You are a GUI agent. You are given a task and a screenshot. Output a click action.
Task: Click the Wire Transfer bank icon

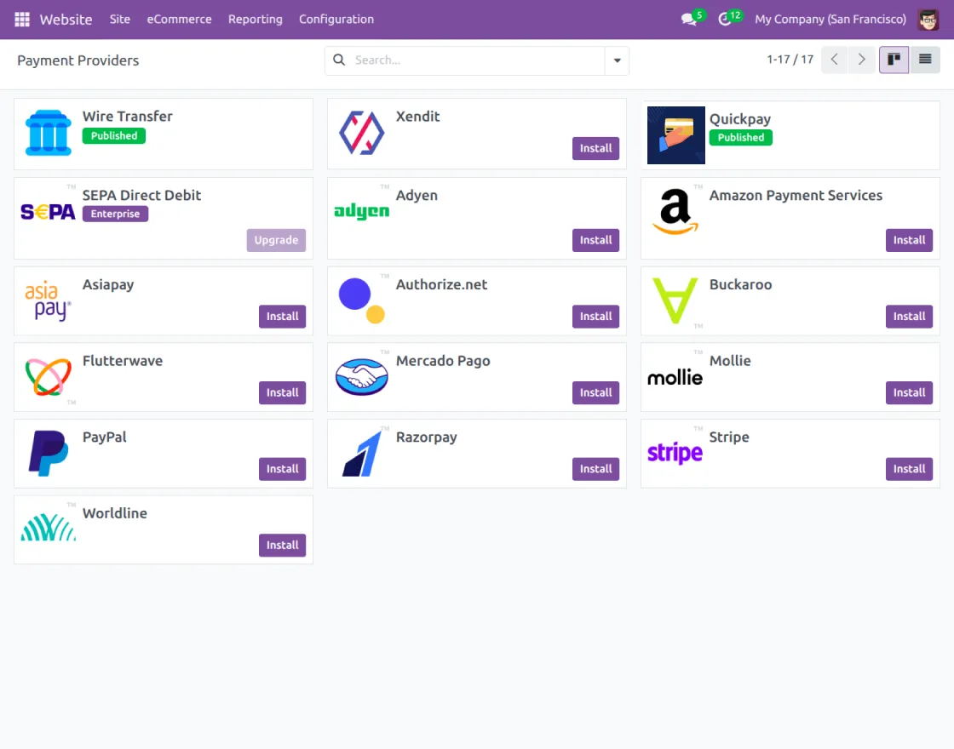coord(48,133)
